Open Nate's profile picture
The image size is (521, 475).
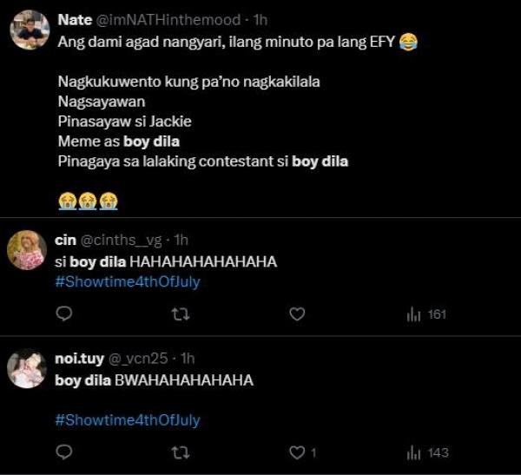(29, 31)
